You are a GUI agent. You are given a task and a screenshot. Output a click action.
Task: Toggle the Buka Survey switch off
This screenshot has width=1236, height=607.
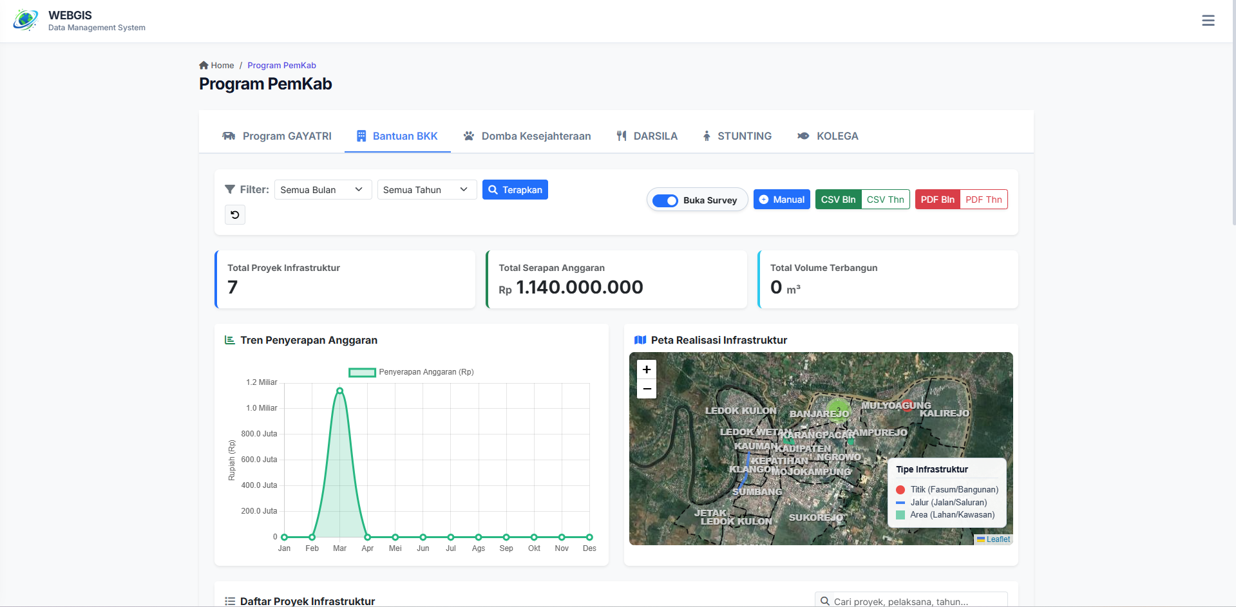(665, 200)
